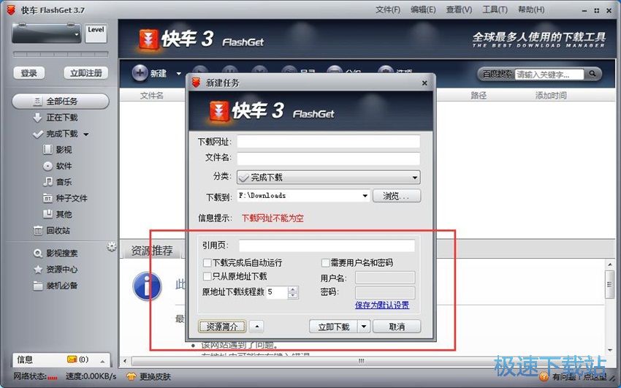This screenshot has height=388, width=621.
Task: Click the 文件名 column header
Action: point(152,96)
